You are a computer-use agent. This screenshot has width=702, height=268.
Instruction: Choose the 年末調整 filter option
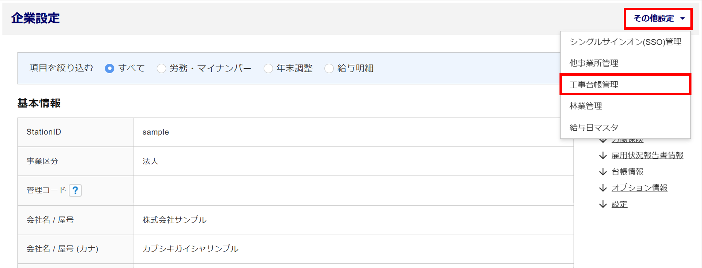(x=268, y=68)
